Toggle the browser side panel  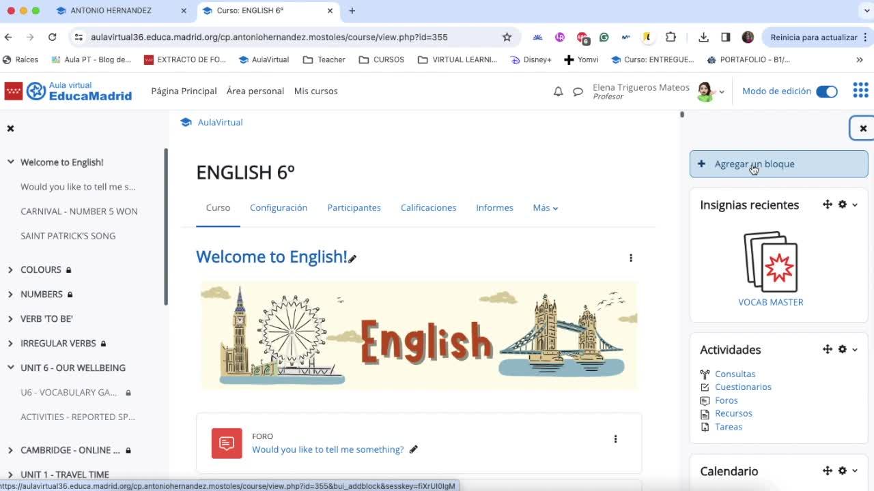pyautogui.click(x=725, y=37)
